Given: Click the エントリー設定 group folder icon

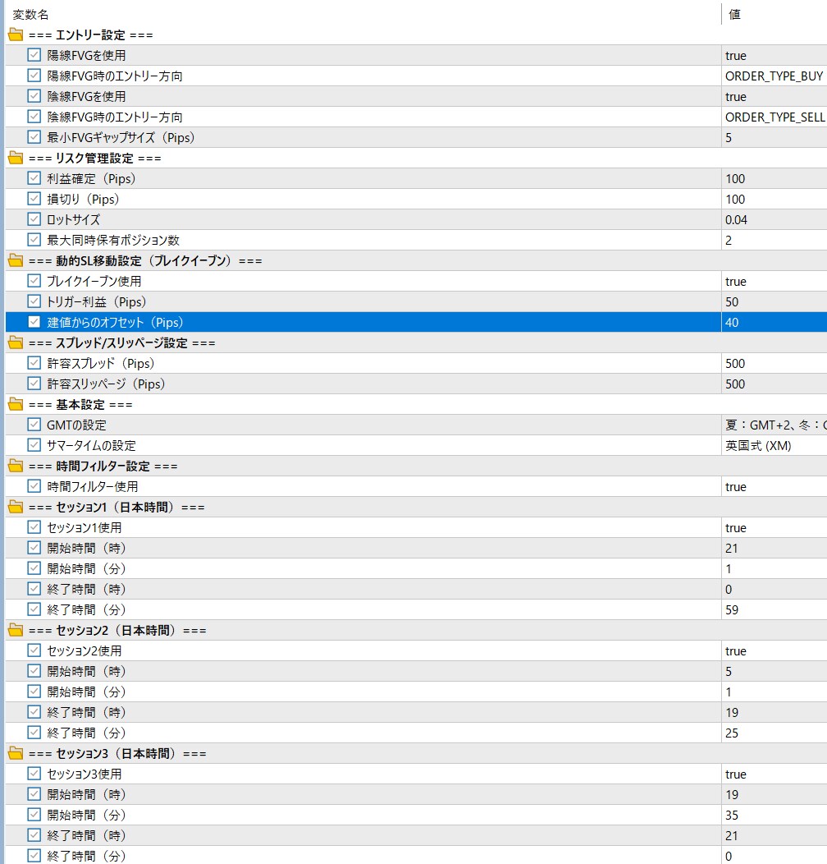Looking at the screenshot, I should (16, 34).
